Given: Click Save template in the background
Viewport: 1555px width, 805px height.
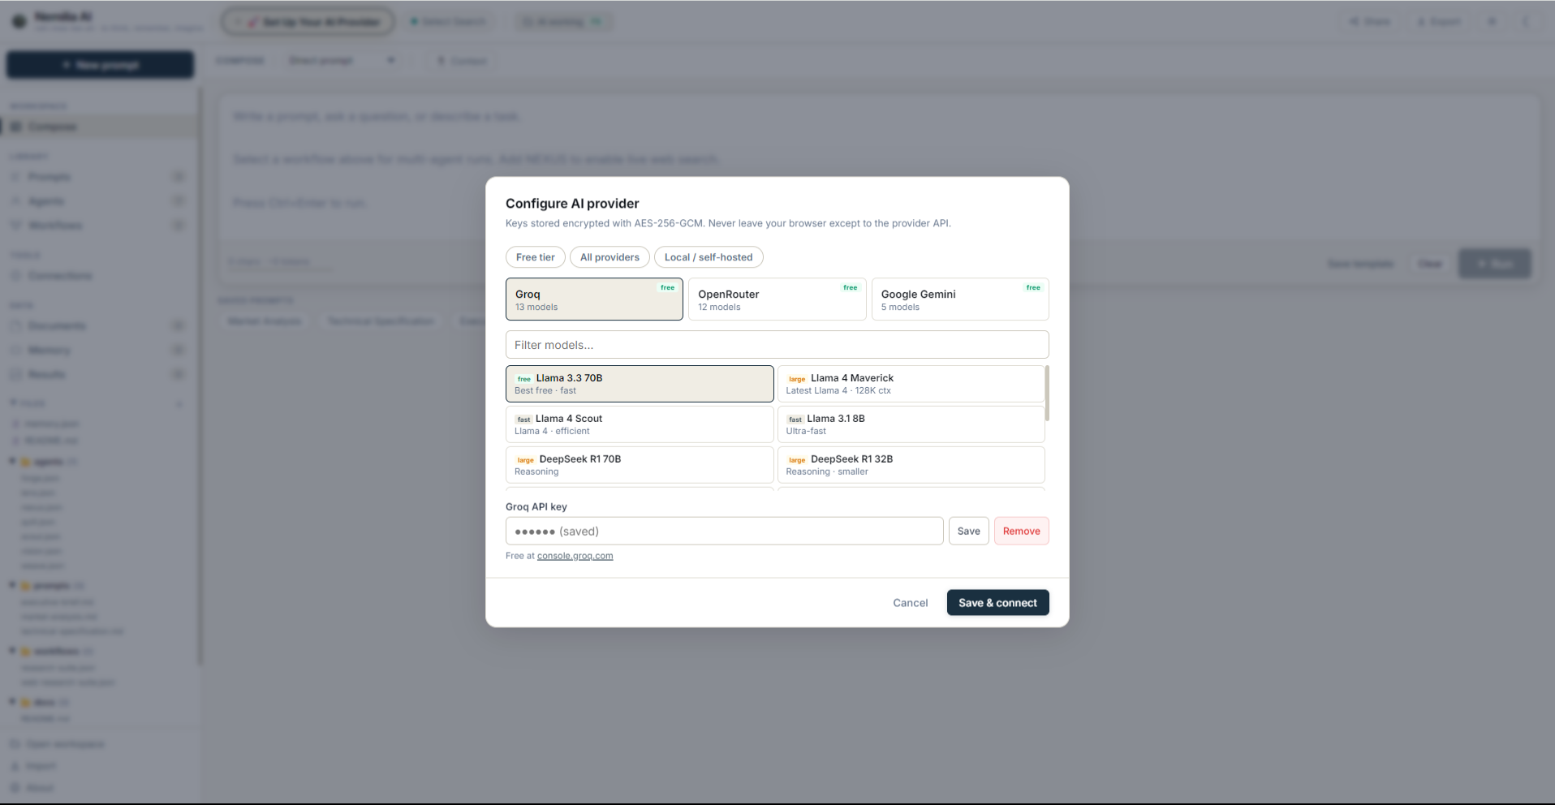Looking at the screenshot, I should [x=1360, y=264].
